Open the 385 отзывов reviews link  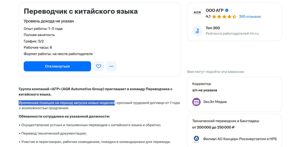tap(249, 17)
